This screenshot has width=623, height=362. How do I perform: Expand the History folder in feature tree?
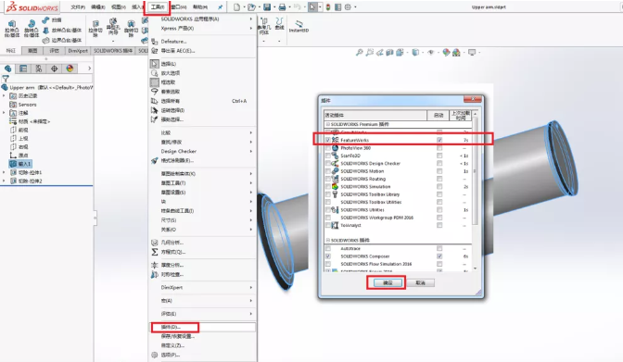click(x=4, y=95)
